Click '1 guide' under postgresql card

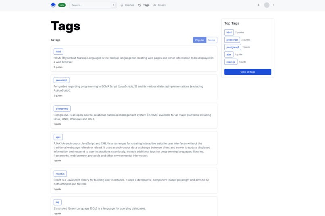click(57, 124)
